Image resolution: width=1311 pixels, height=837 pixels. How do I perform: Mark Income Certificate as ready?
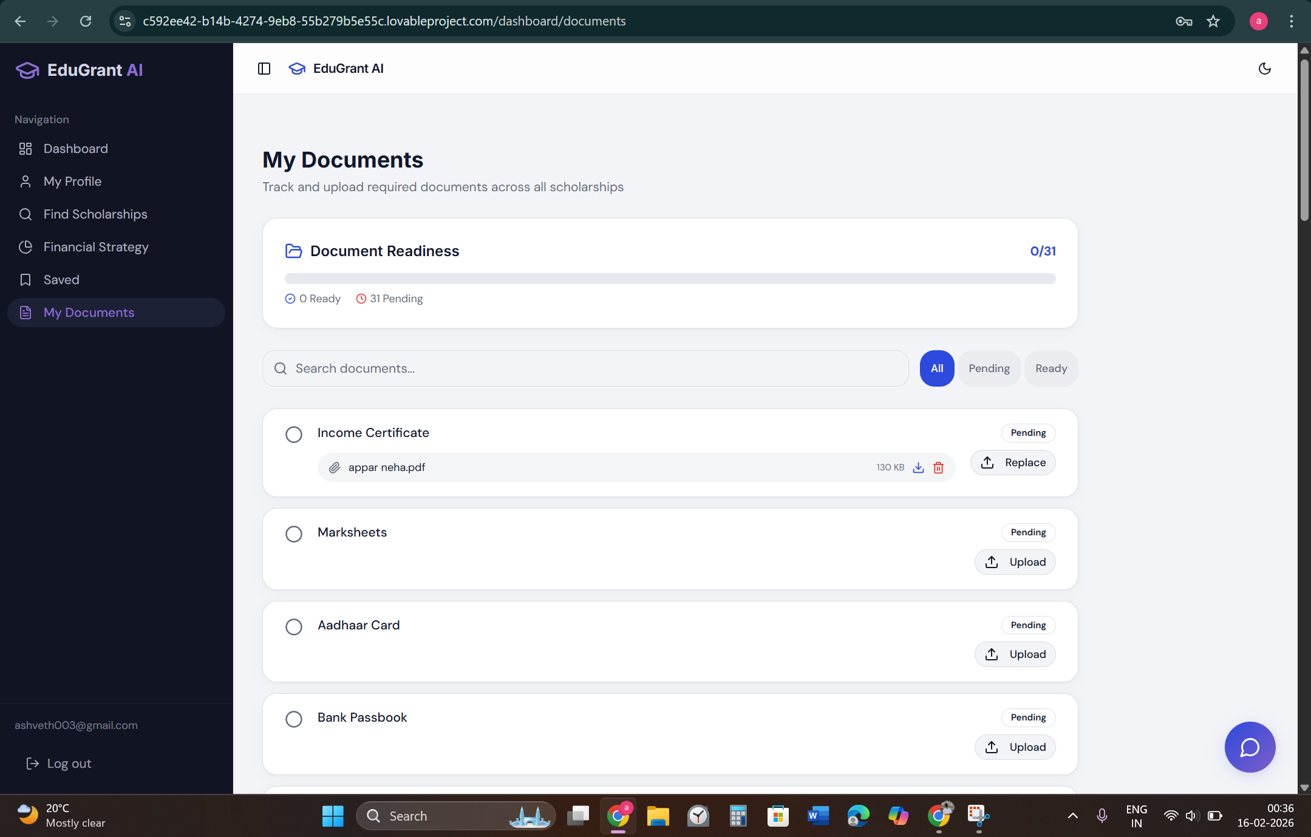tap(294, 435)
